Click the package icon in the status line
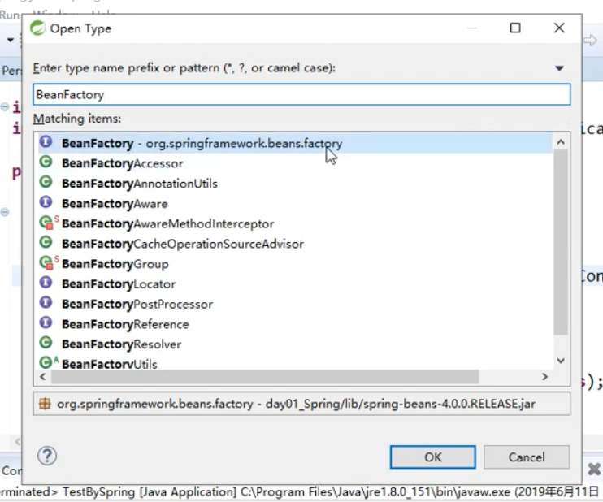 pyautogui.click(x=45, y=404)
